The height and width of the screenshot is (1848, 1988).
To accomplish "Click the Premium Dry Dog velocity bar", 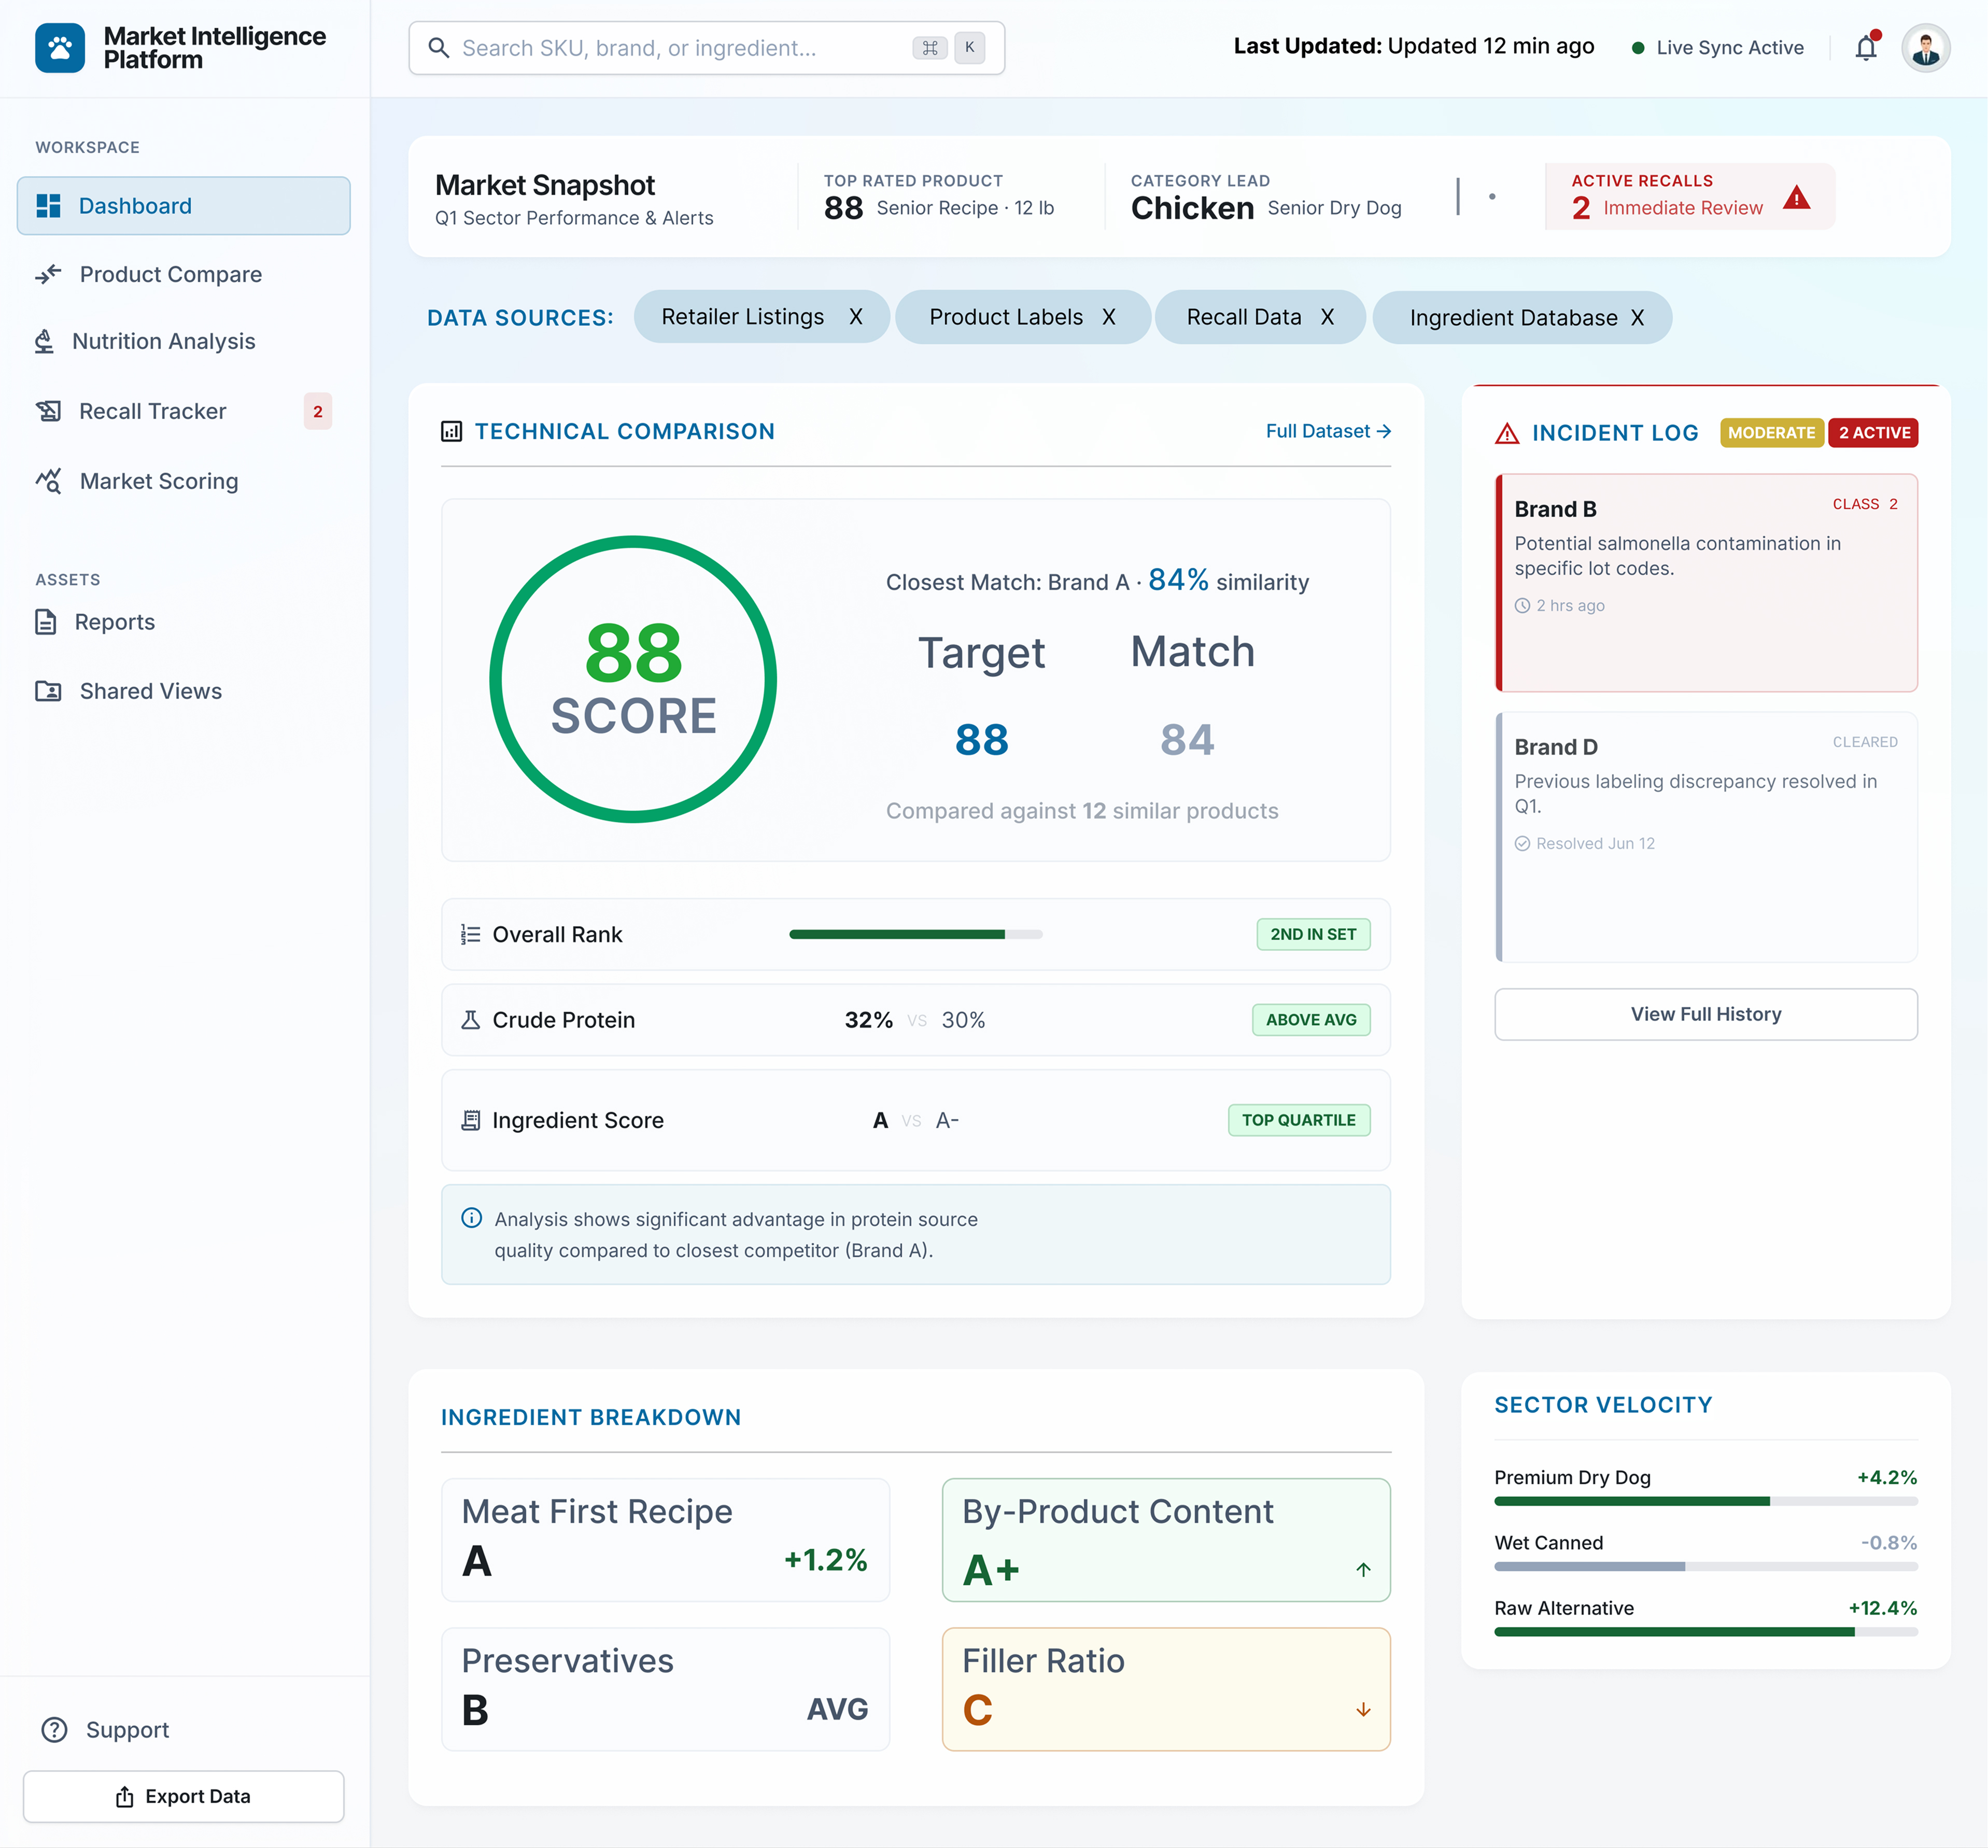I will 1706,1501.
